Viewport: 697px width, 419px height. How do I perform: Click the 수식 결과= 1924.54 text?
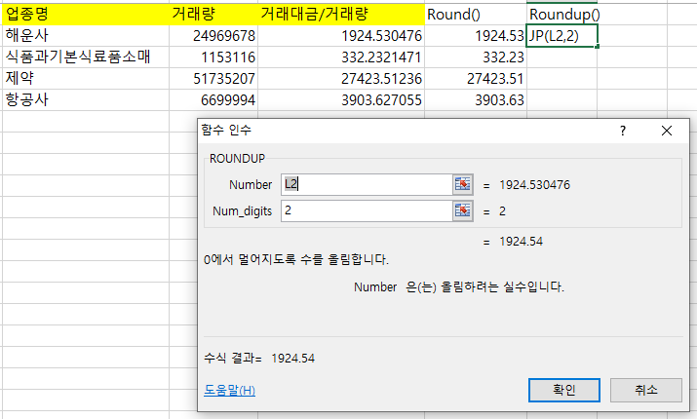click(259, 359)
